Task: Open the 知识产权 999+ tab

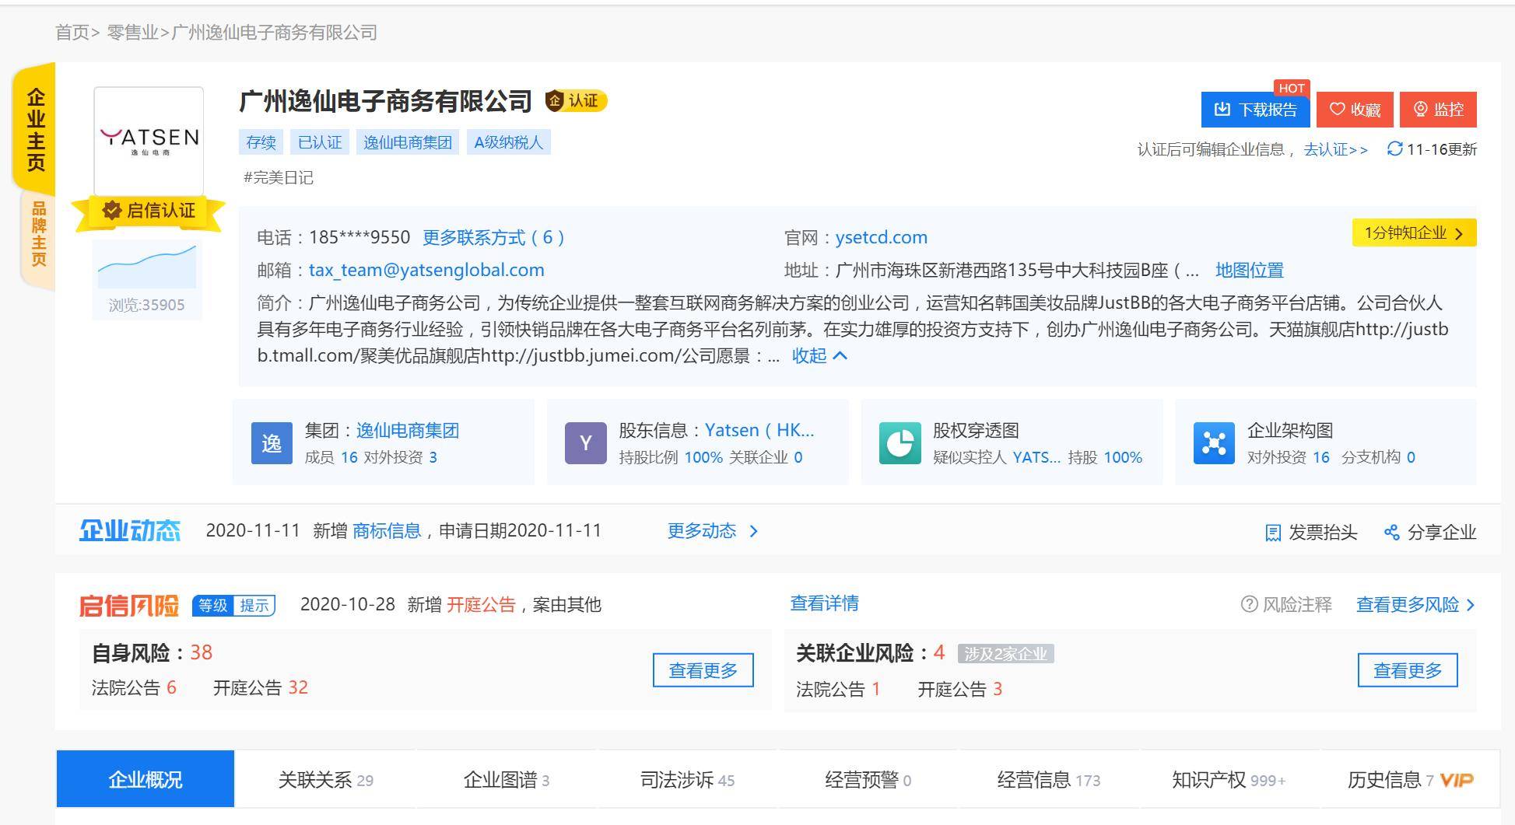Action: point(1229,779)
